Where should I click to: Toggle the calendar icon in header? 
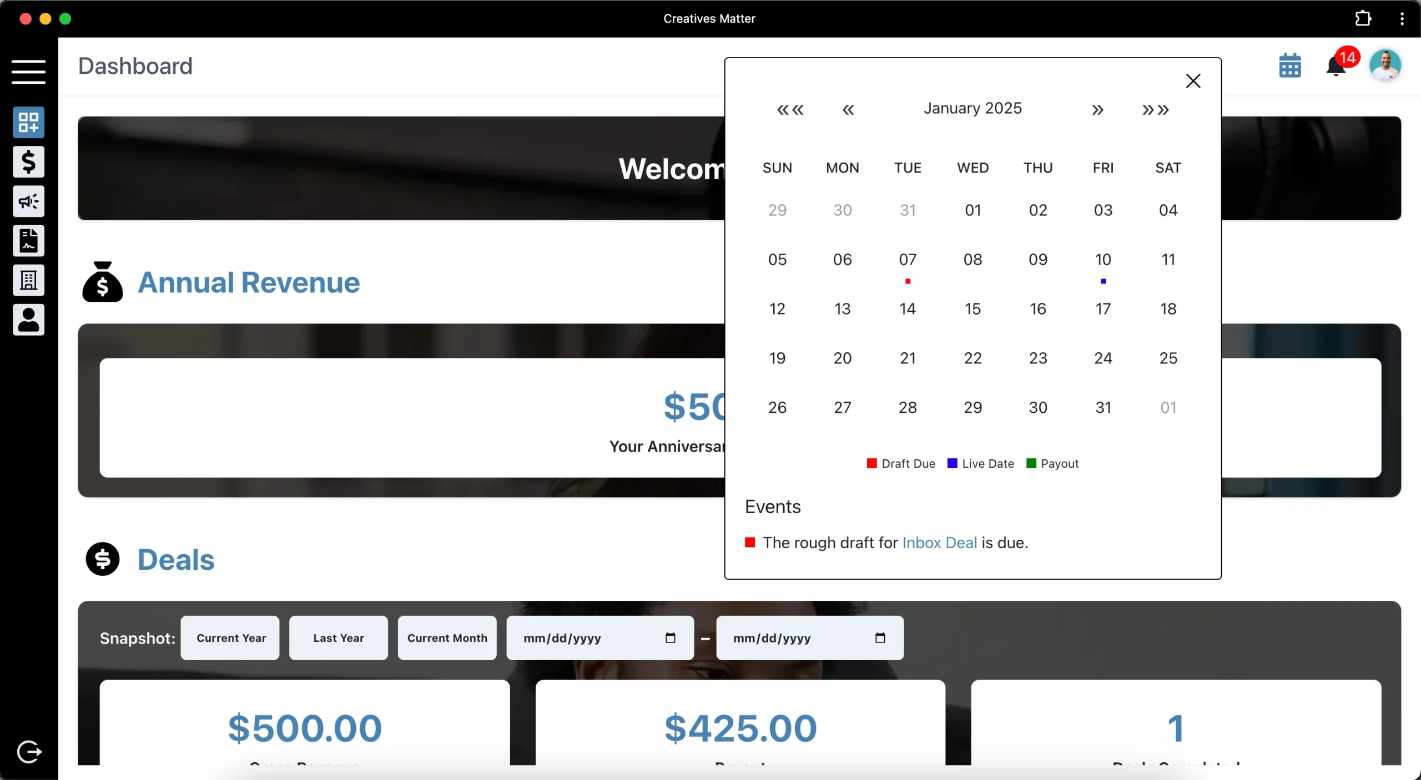pyautogui.click(x=1290, y=66)
